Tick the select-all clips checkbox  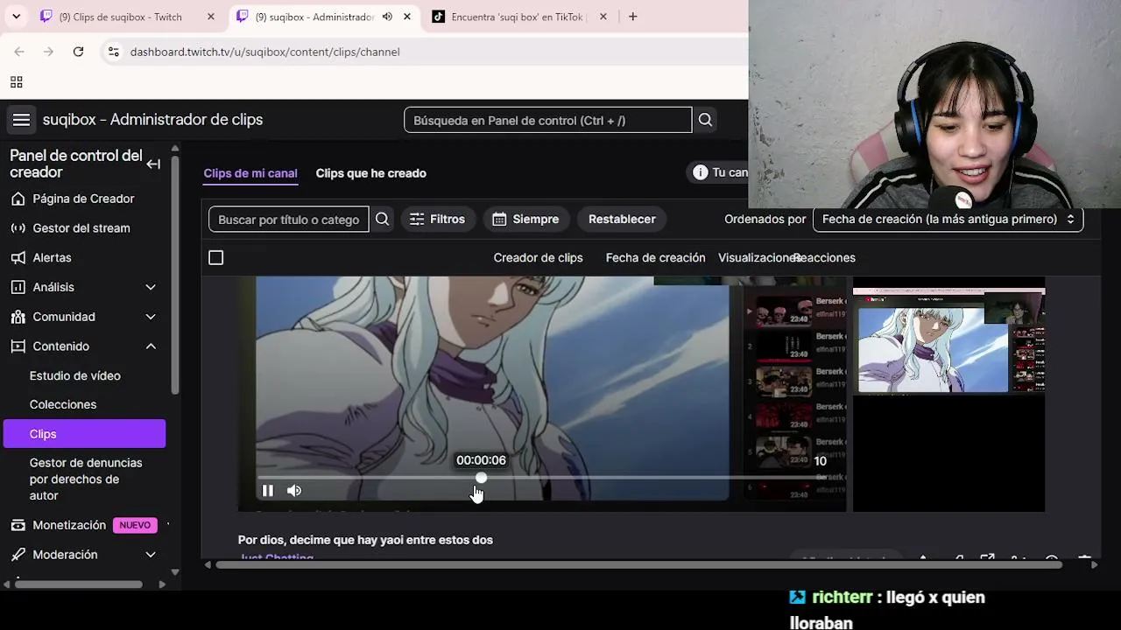(x=216, y=257)
